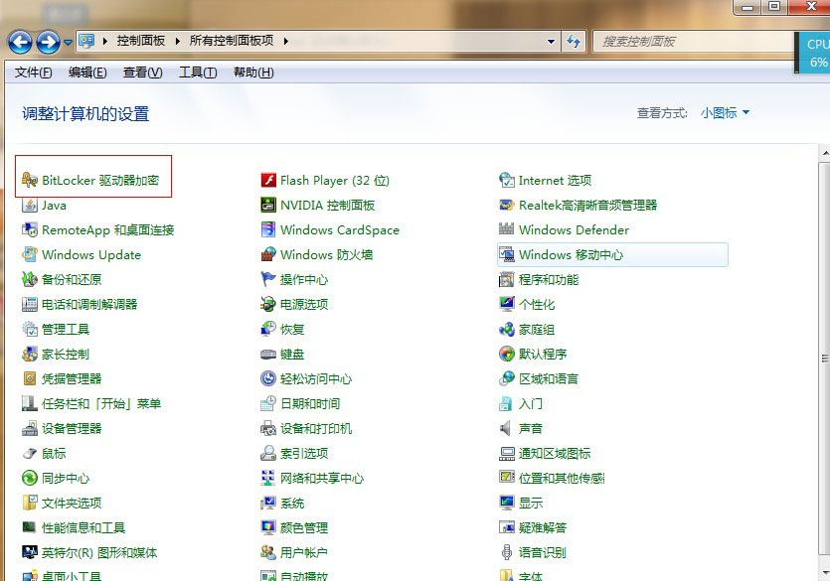Click 个性化 link

[x=537, y=305]
